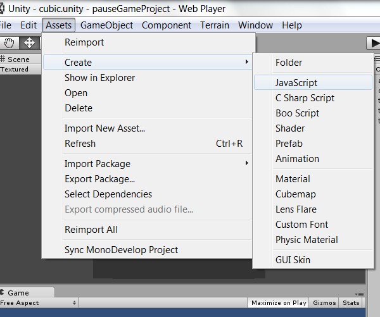380x317 pixels.
Task: Open the Free Aspect dropdown
Action: point(38,303)
